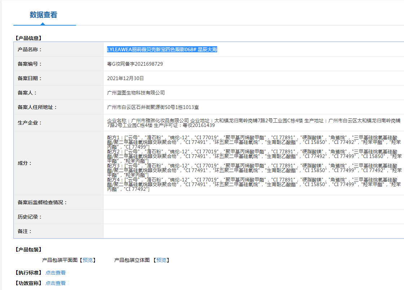Click the 【产品信息】 section heading

coord(28,38)
